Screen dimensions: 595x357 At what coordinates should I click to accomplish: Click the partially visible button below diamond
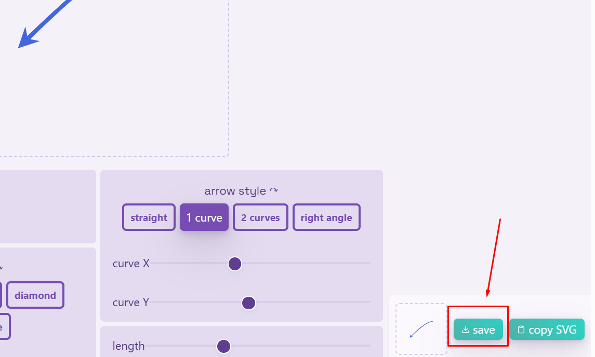coord(4,327)
